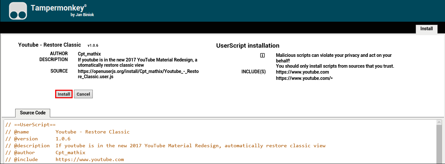Image resolution: width=445 pixels, height=164 pixels.
Task: Click the 'by Jan Biniok' text
Action: pyautogui.click(x=82, y=15)
